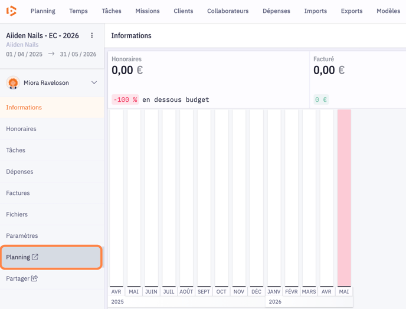Open the Exports top menu
The height and width of the screenshot is (309, 406).
[x=352, y=11]
